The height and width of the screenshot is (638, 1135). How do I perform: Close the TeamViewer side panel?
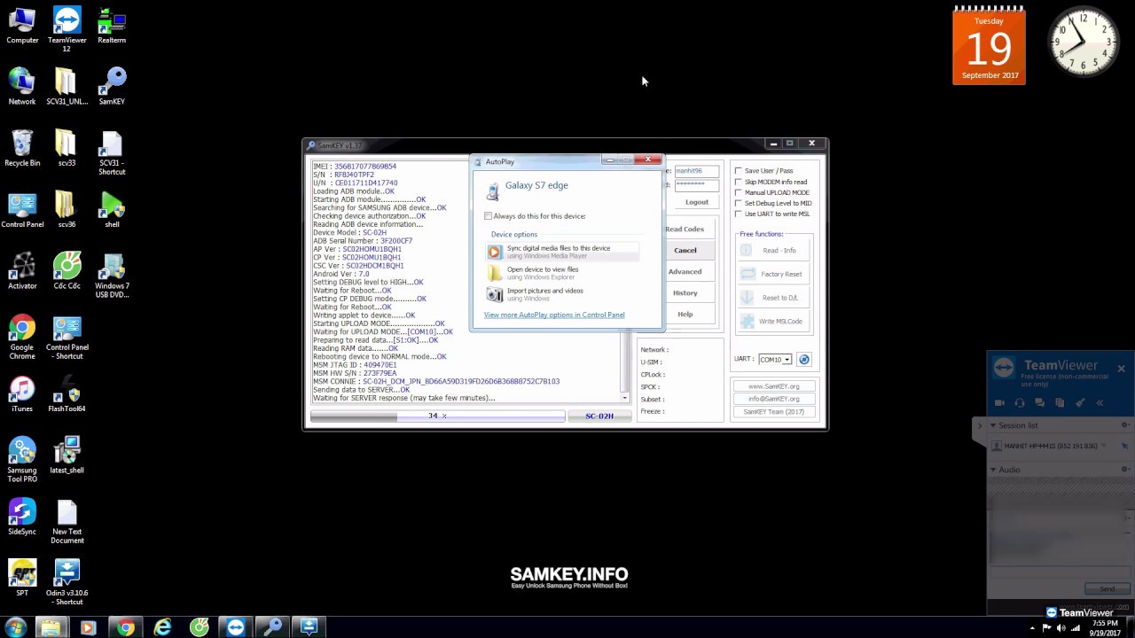point(1121,368)
